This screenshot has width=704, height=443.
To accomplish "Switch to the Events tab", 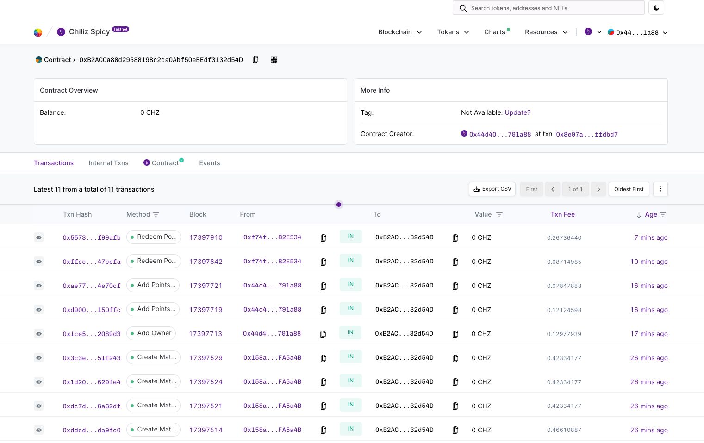I will click(210, 163).
